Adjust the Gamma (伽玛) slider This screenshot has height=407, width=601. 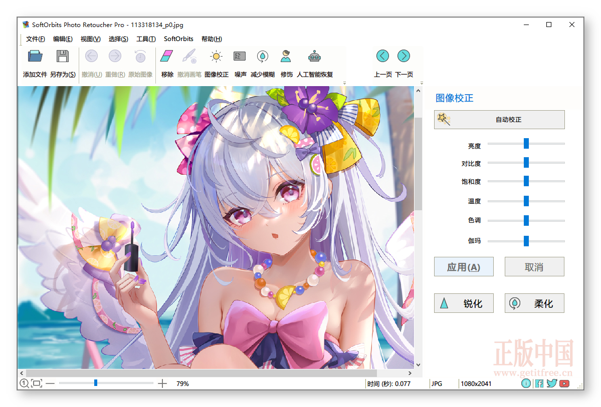(526, 241)
